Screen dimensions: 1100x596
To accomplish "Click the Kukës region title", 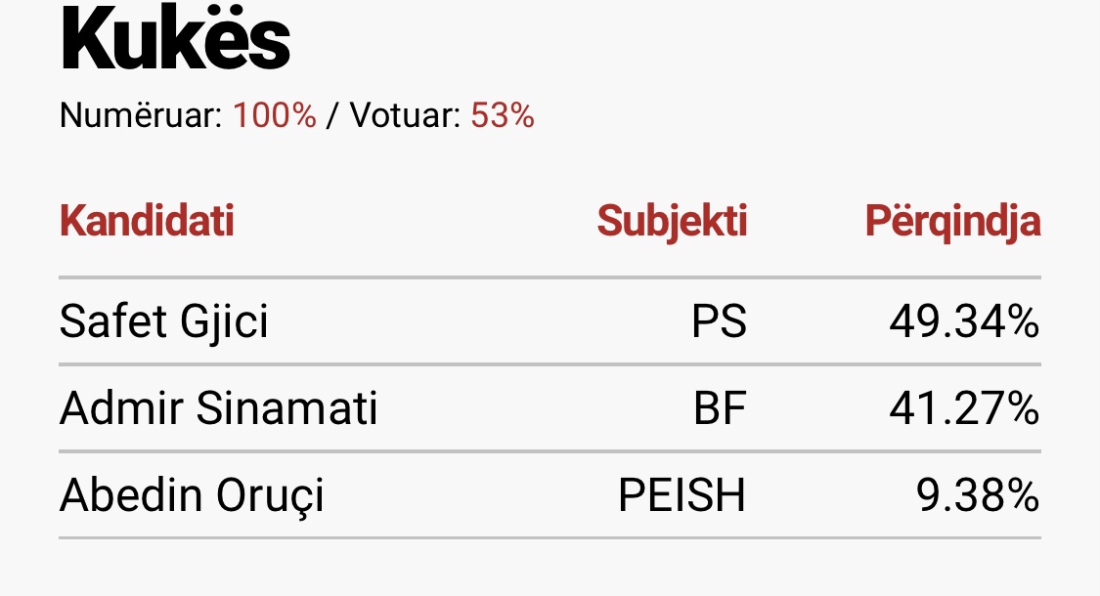I will (175, 39).
